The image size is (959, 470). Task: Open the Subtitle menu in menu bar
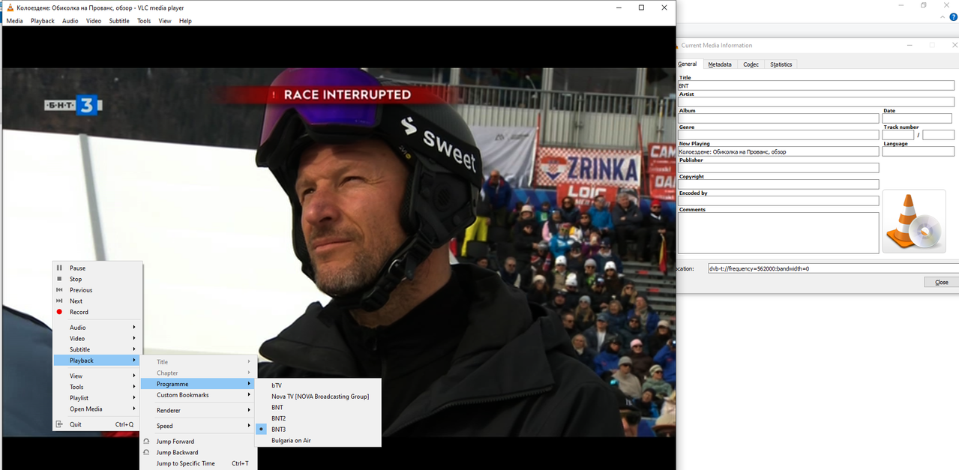click(119, 21)
